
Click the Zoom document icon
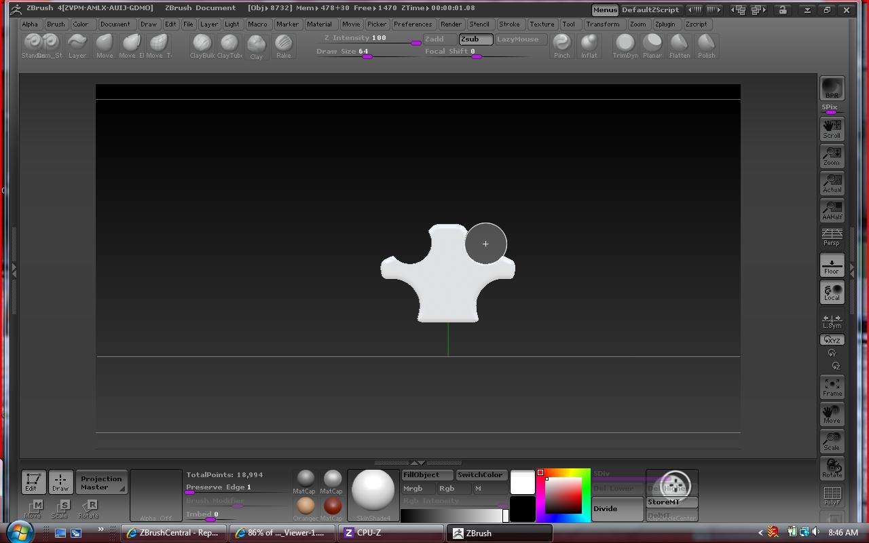tap(832, 155)
